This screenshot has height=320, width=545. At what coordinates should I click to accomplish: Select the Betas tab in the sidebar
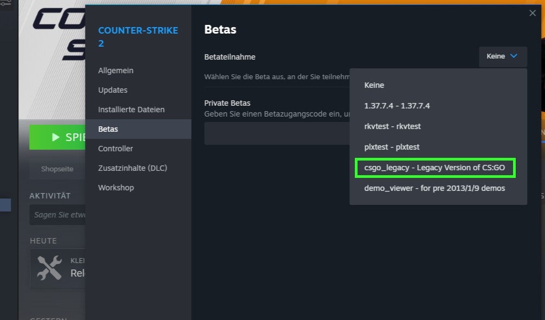[138, 129]
